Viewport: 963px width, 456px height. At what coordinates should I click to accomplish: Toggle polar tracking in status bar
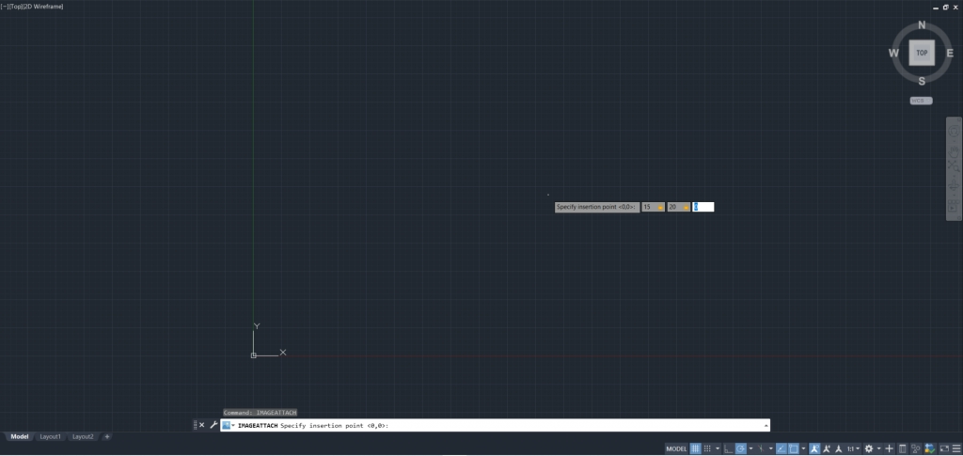pyautogui.click(x=741, y=448)
